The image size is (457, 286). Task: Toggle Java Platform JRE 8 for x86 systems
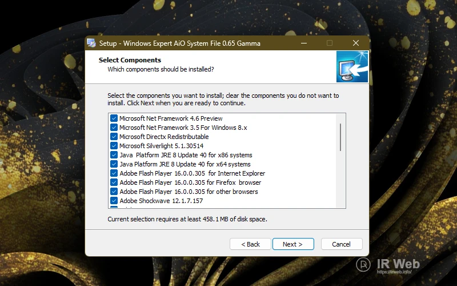[x=114, y=155]
